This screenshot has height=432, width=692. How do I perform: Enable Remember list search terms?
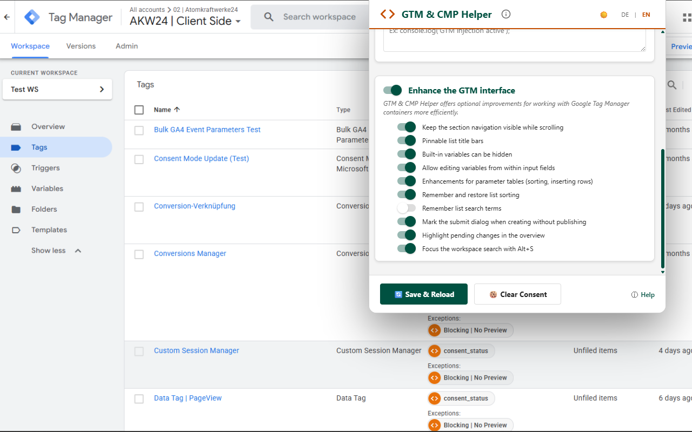pos(407,208)
